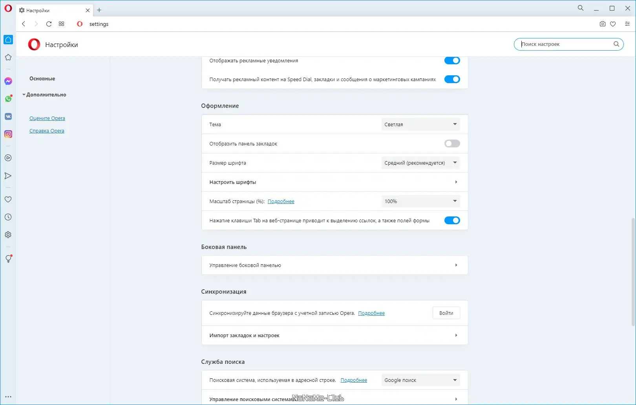Open Speed Dial grid icon
Screen dimensions: 636x405
(x=62, y=24)
